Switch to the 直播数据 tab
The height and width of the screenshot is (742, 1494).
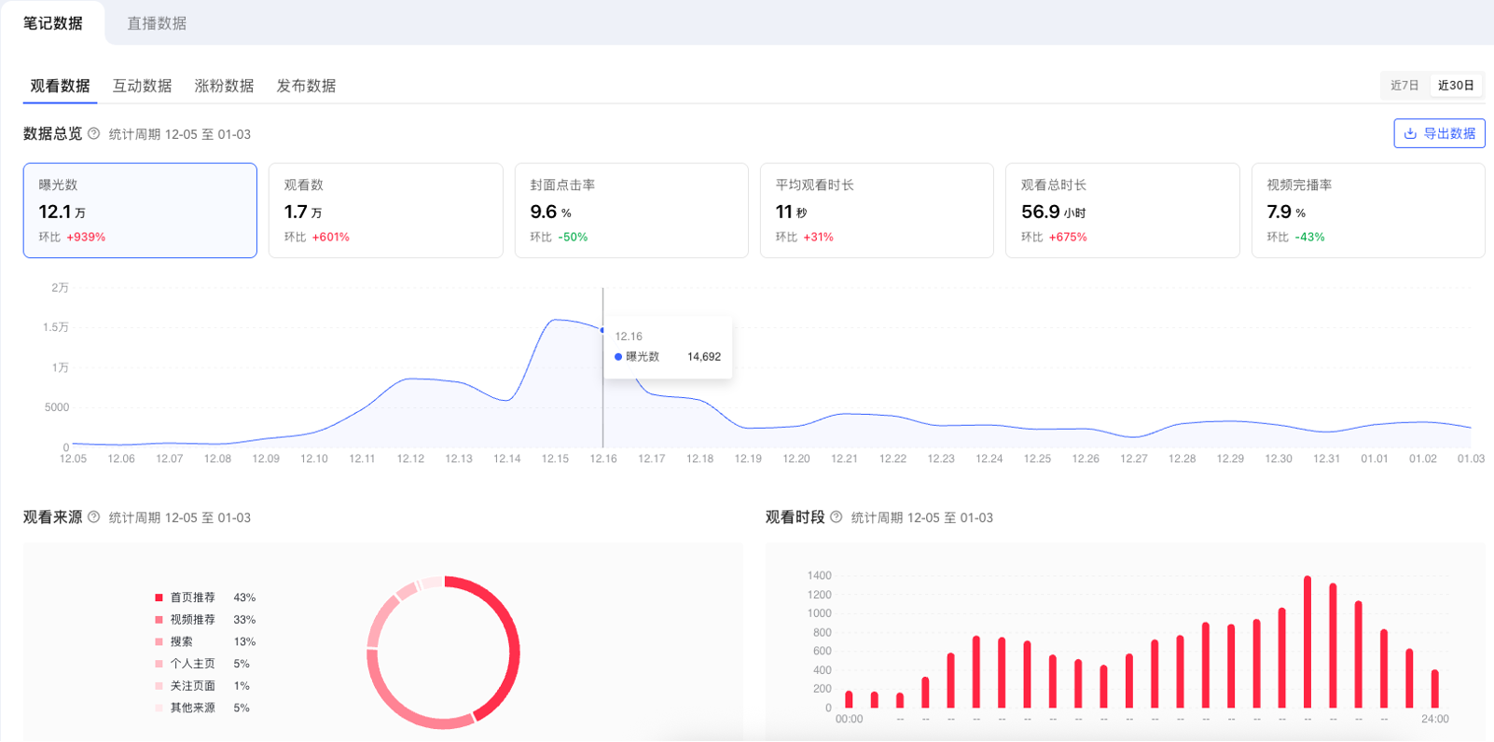coord(157,23)
